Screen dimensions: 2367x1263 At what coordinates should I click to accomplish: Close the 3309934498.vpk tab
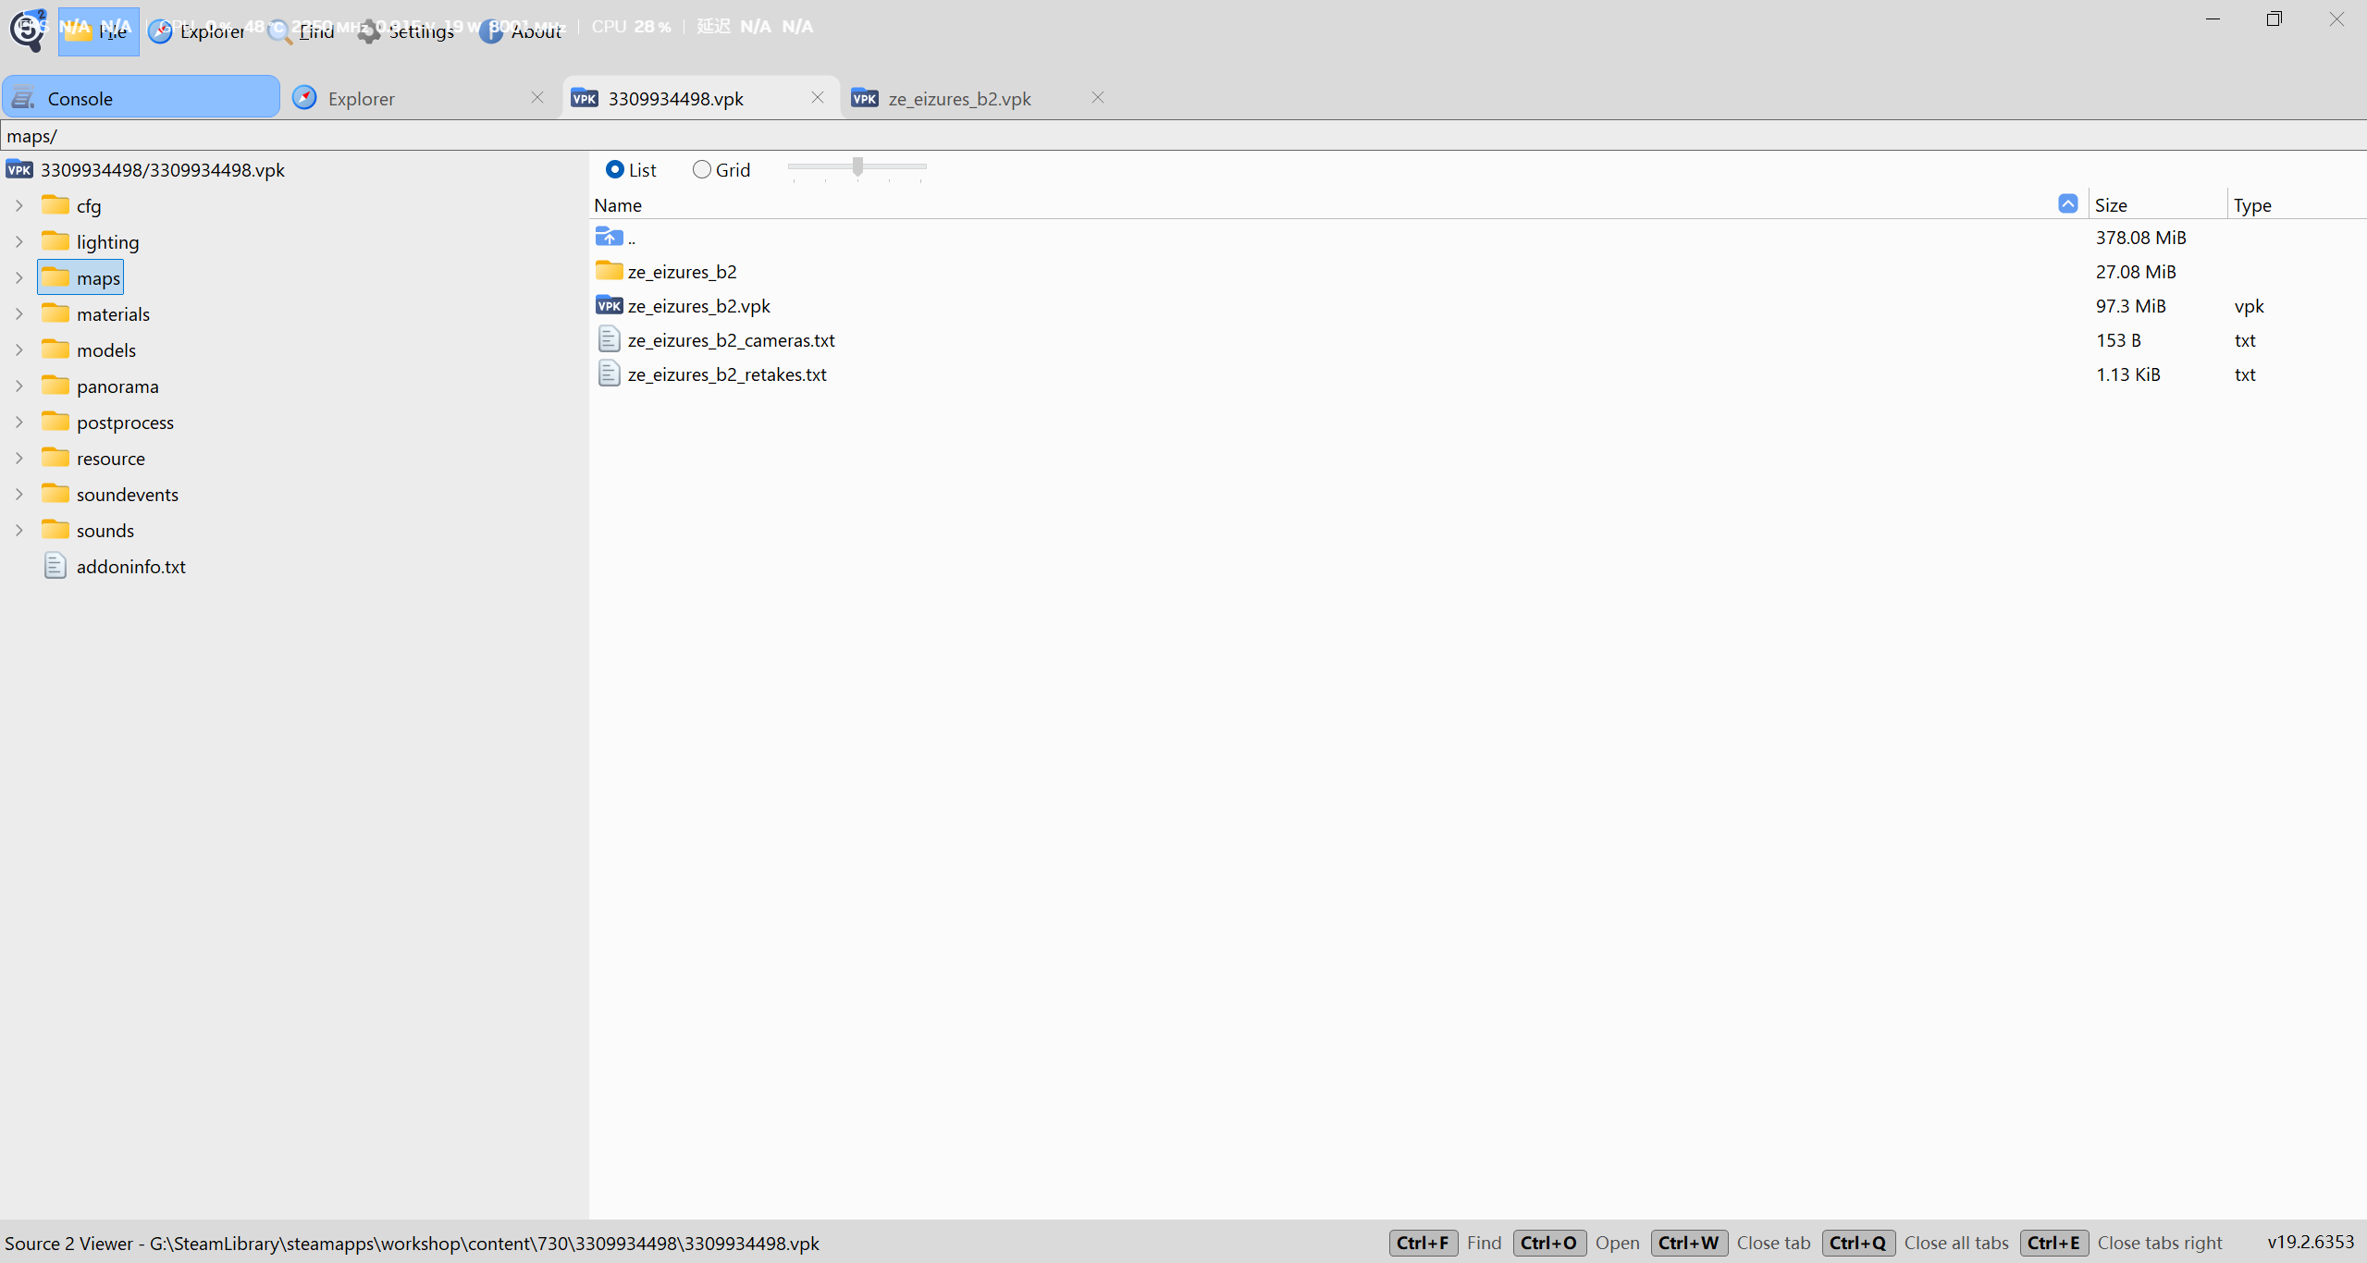[818, 97]
